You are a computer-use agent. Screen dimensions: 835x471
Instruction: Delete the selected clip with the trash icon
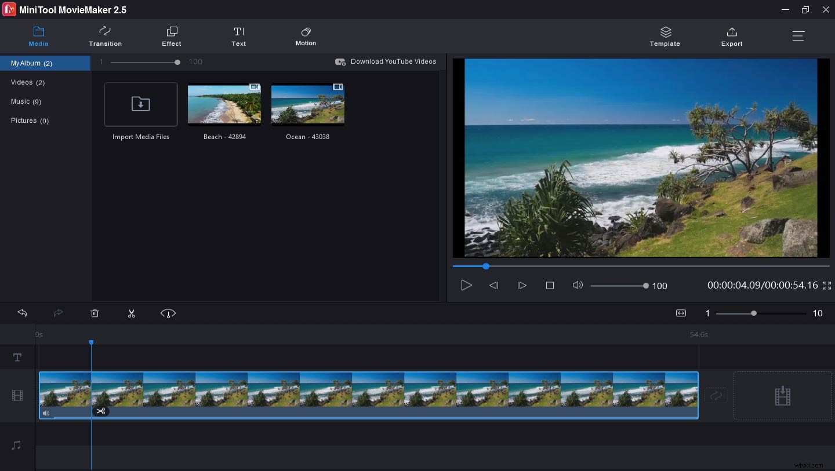(95, 313)
